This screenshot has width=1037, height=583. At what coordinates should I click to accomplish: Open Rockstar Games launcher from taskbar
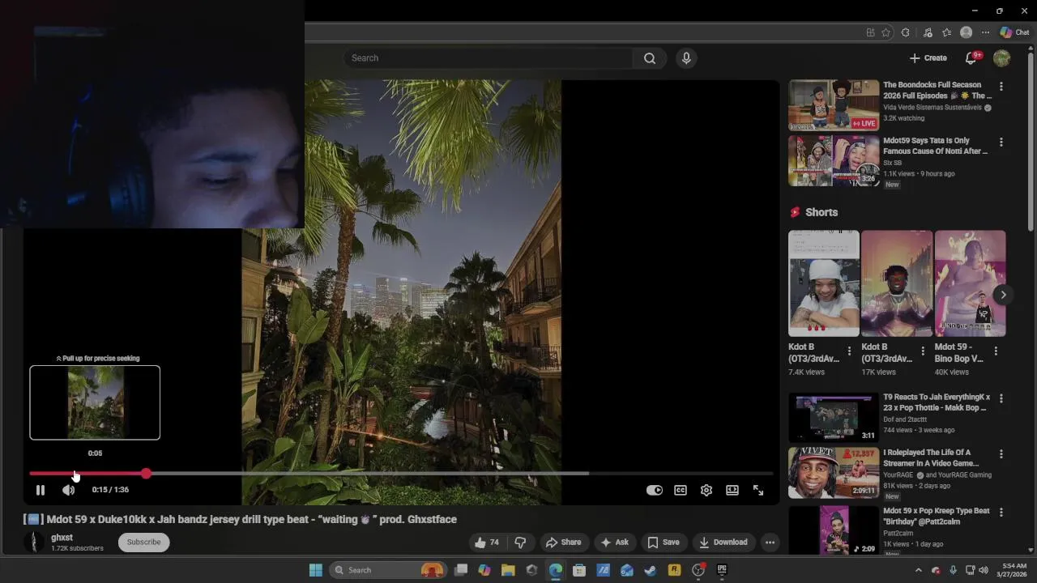coord(674,570)
